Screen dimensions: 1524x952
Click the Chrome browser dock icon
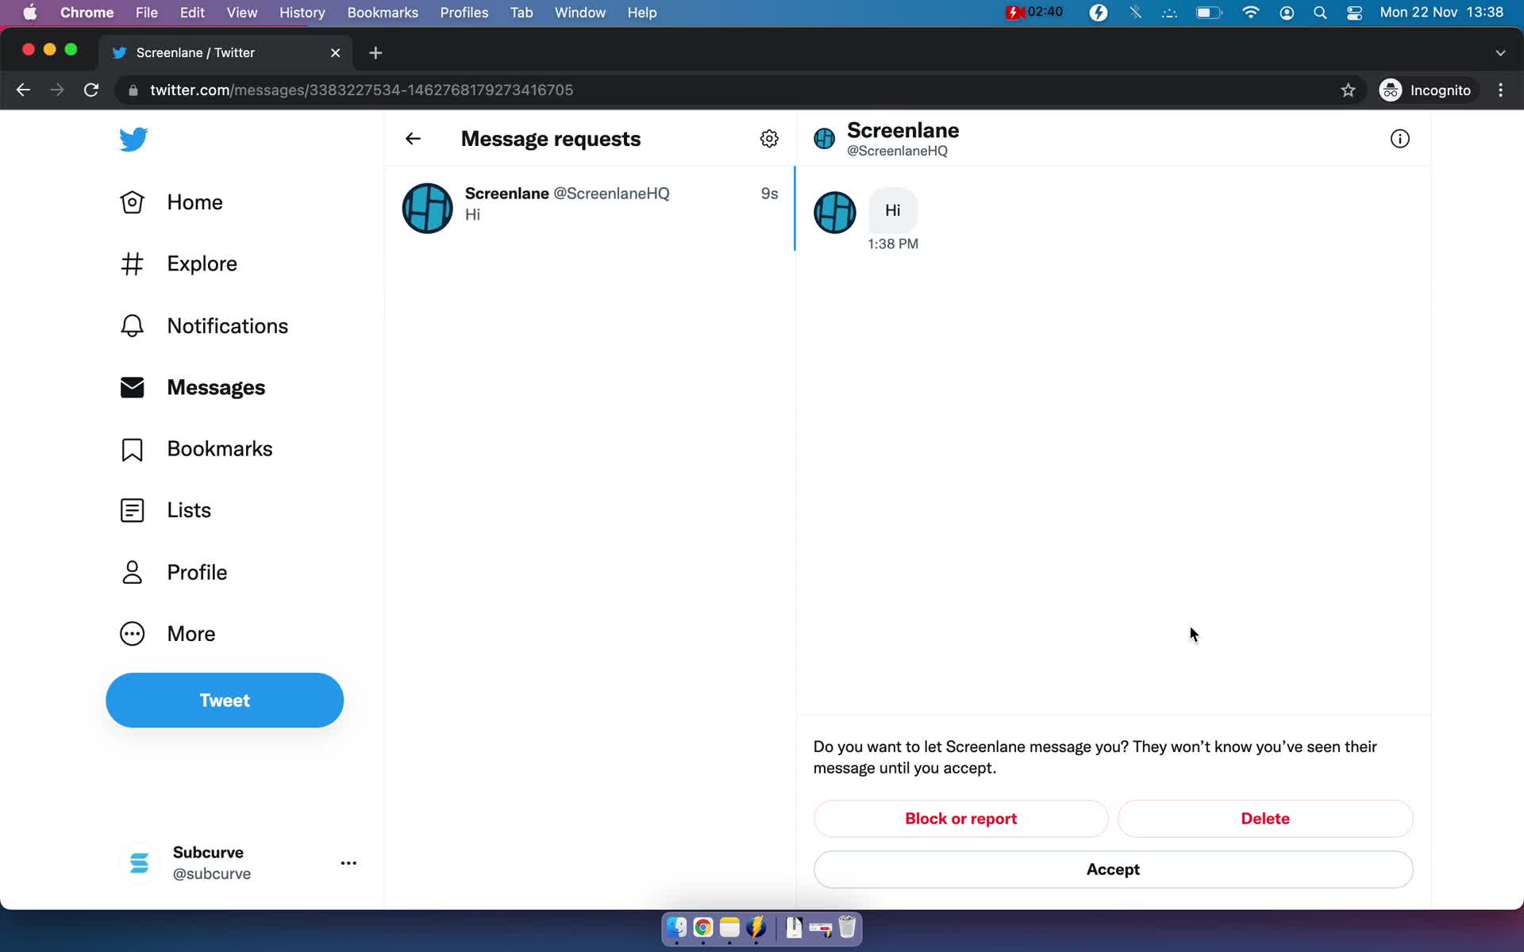click(702, 928)
